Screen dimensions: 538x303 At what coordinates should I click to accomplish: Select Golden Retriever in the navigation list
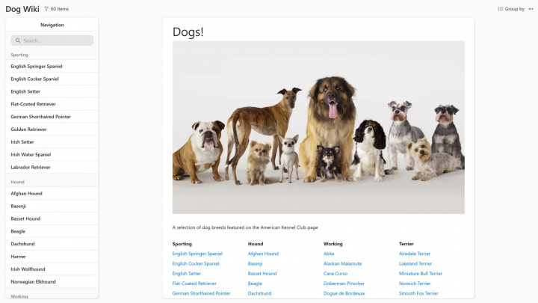(x=28, y=129)
